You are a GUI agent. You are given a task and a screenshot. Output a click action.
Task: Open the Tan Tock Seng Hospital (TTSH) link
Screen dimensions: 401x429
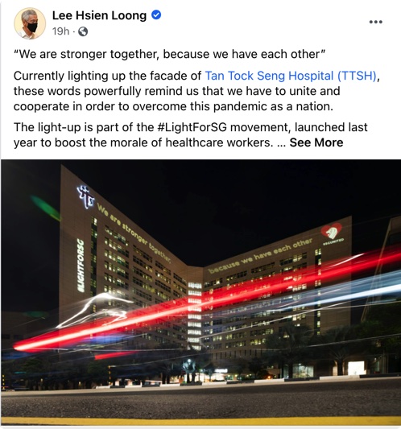[291, 76]
